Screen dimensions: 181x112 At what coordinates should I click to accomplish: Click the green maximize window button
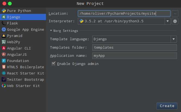(x=10, y=4)
